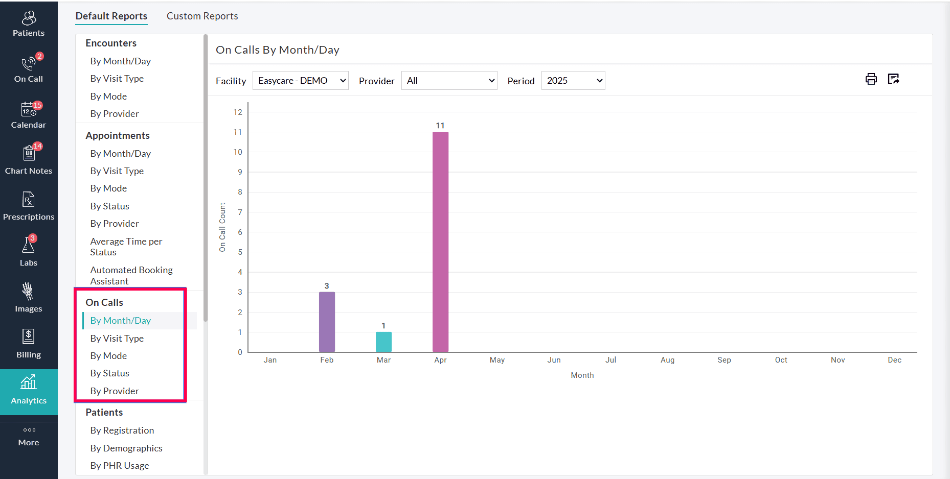This screenshot has height=479, width=950.
Task: Select the On Call sidebar icon
Action: (28, 69)
